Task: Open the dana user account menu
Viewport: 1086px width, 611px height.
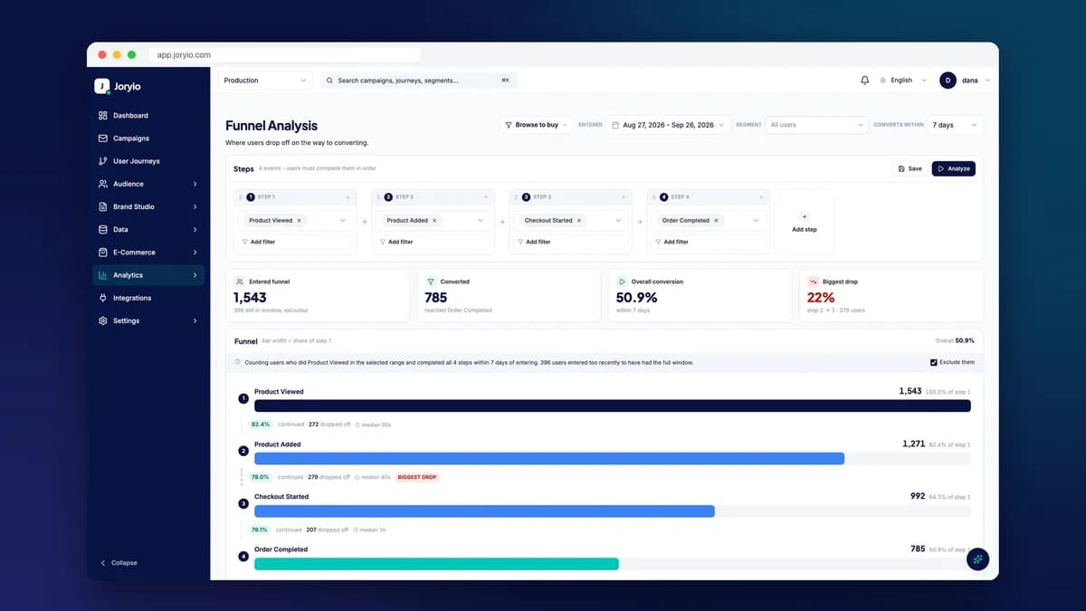Action: [964, 81]
